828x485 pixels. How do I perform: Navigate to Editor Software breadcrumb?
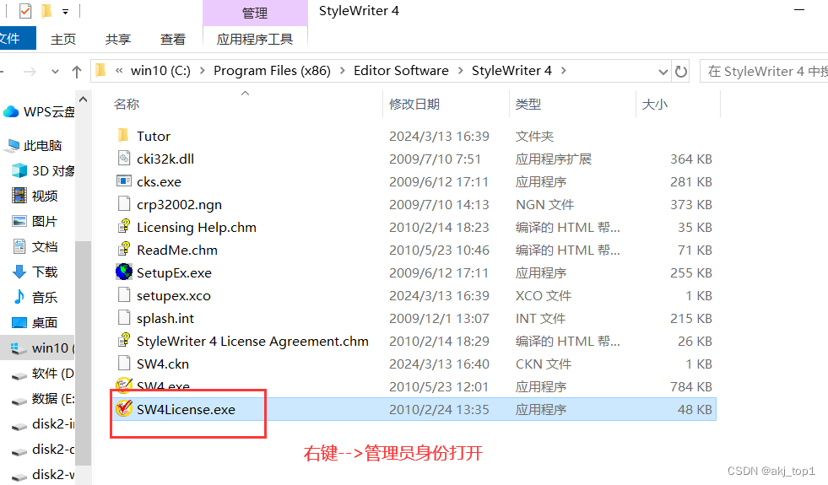coord(401,71)
